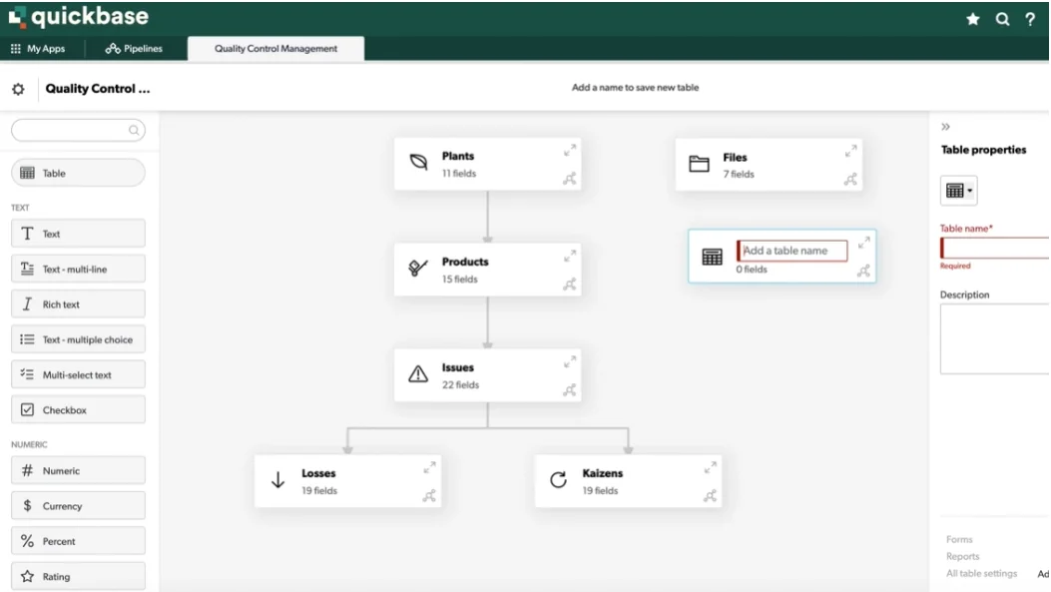Go to Pipelines tab
Image resolution: width=1051 pixels, height=592 pixels.
pos(134,48)
